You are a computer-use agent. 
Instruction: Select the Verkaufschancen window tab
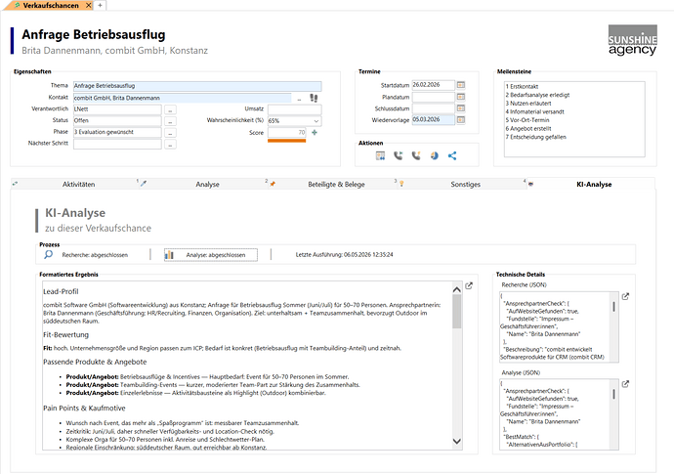tap(50, 5)
